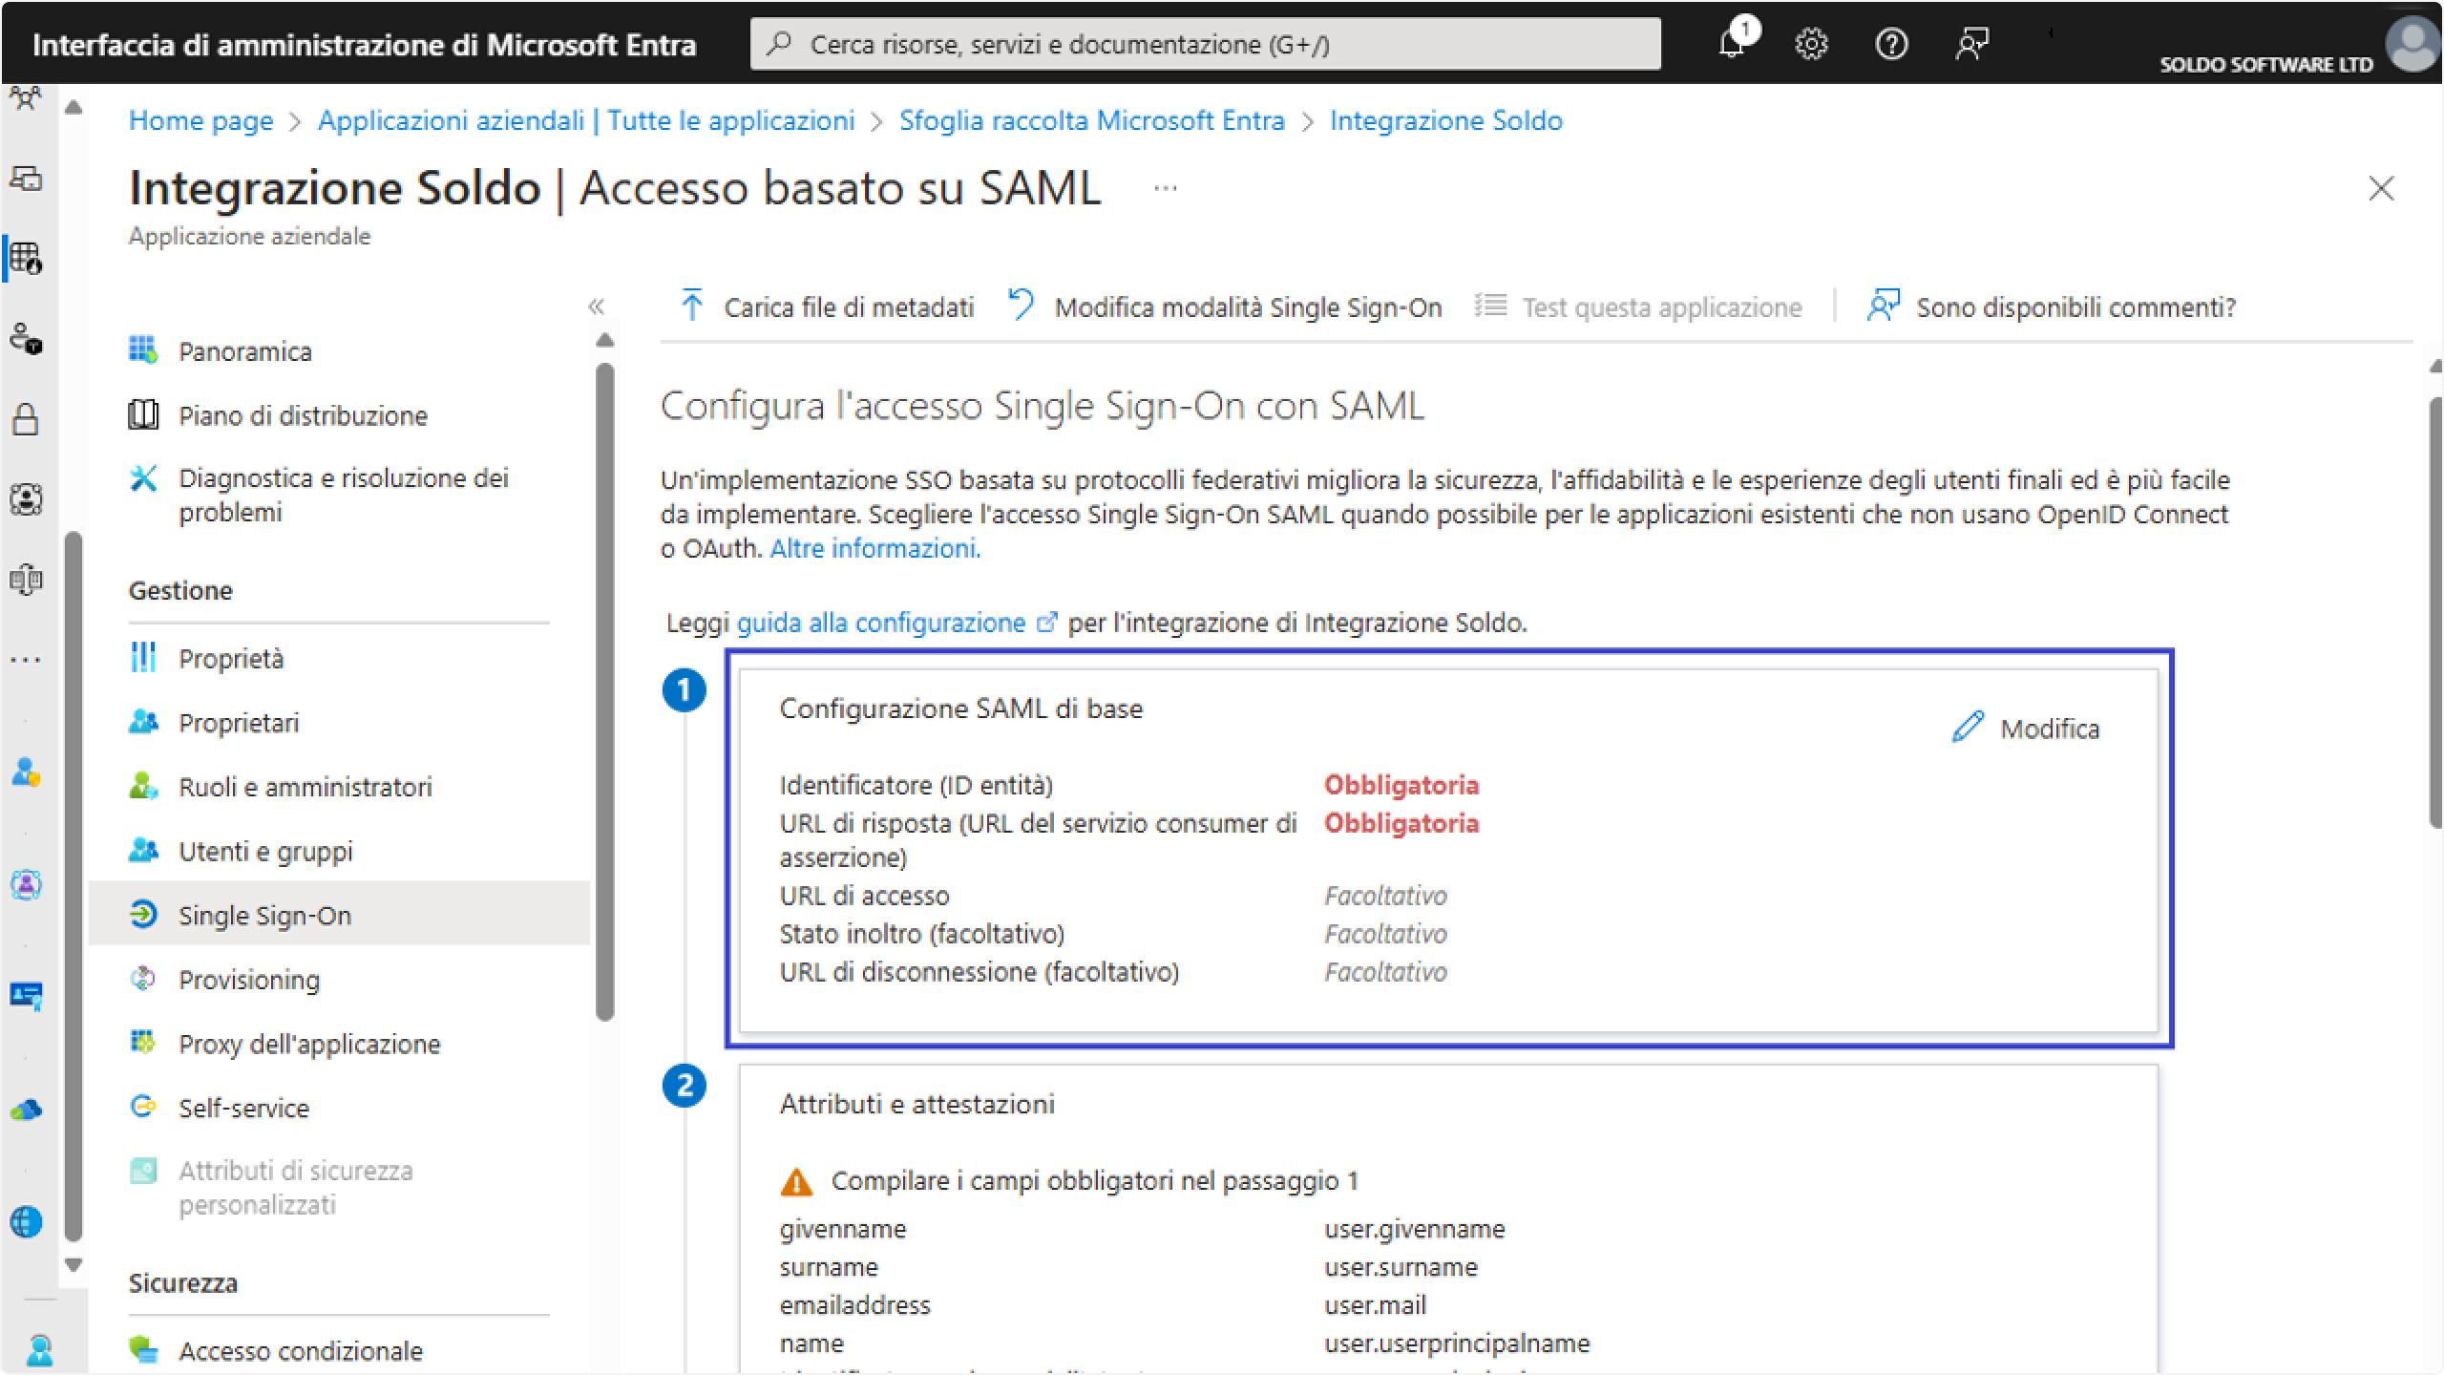Click Carica file di metadati
Viewport: 2444px width, 1375px height.
coord(827,307)
